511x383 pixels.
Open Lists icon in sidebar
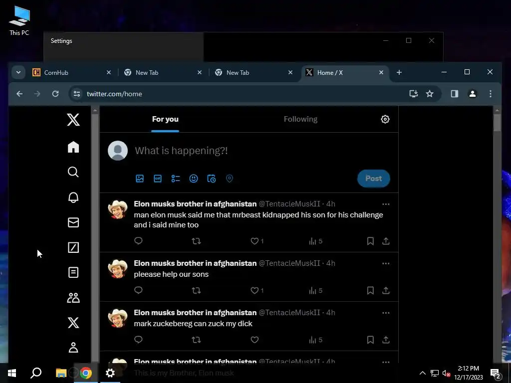[x=73, y=272]
